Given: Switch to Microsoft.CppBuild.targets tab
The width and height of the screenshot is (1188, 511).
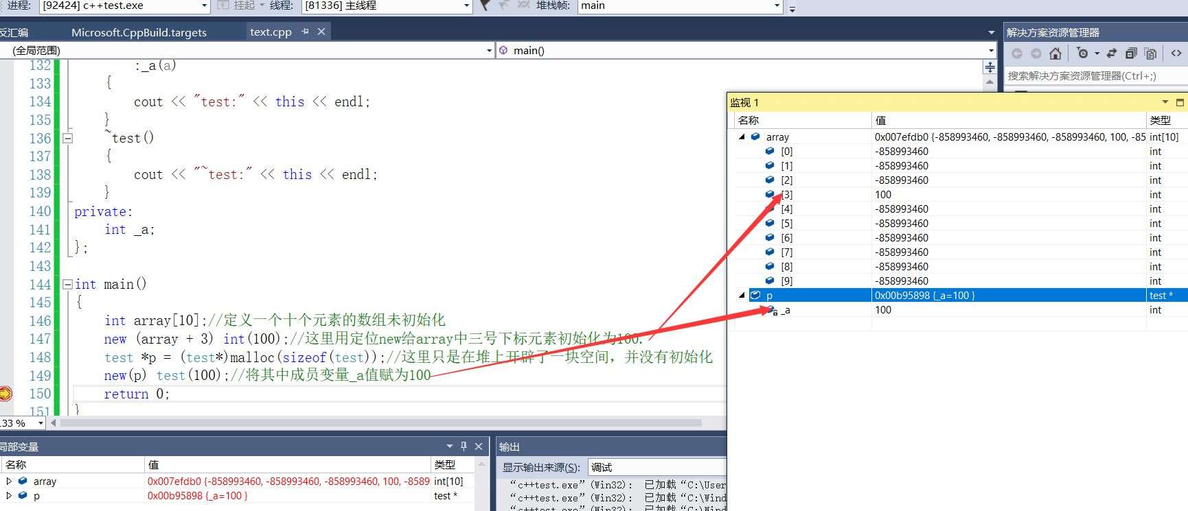Looking at the screenshot, I should 139,32.
